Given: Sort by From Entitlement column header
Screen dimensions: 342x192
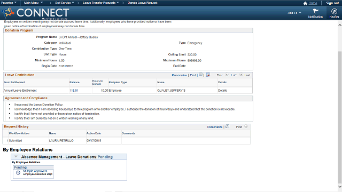Looking at the screenshot, I should tap(14, 82).
